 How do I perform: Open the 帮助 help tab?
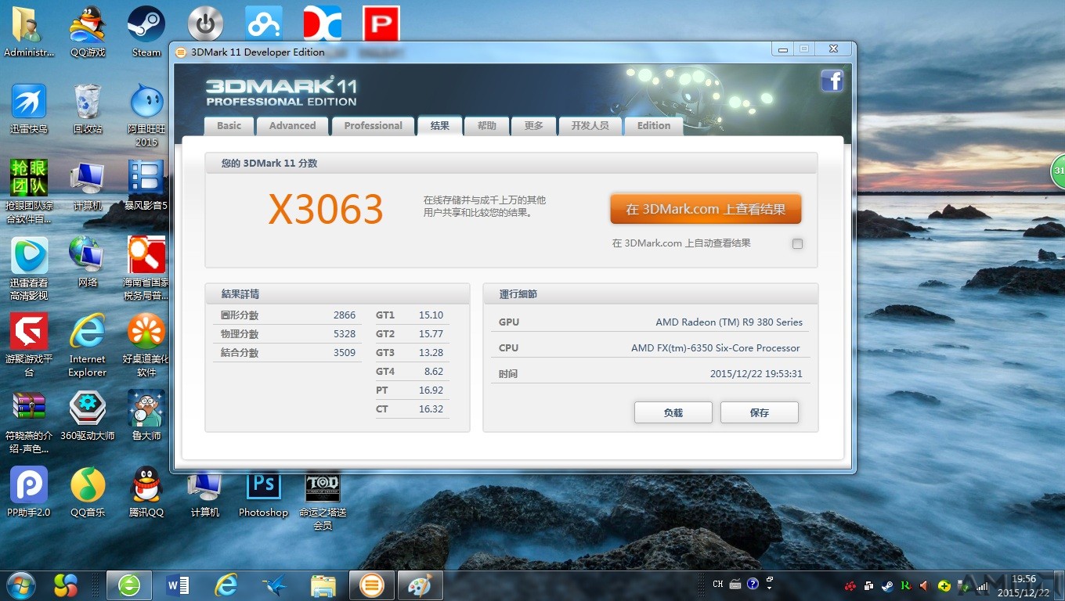(x=486, y=126)
